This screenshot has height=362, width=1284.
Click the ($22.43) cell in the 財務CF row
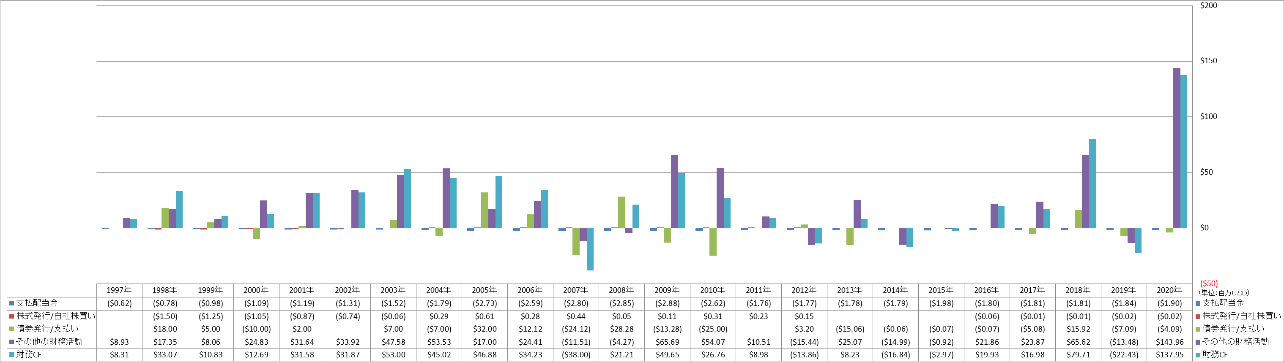pyautogui.click(x=1124, y=355)
